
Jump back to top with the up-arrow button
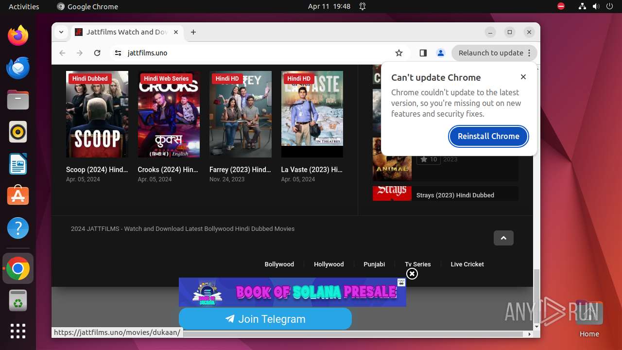coord(503,238)
